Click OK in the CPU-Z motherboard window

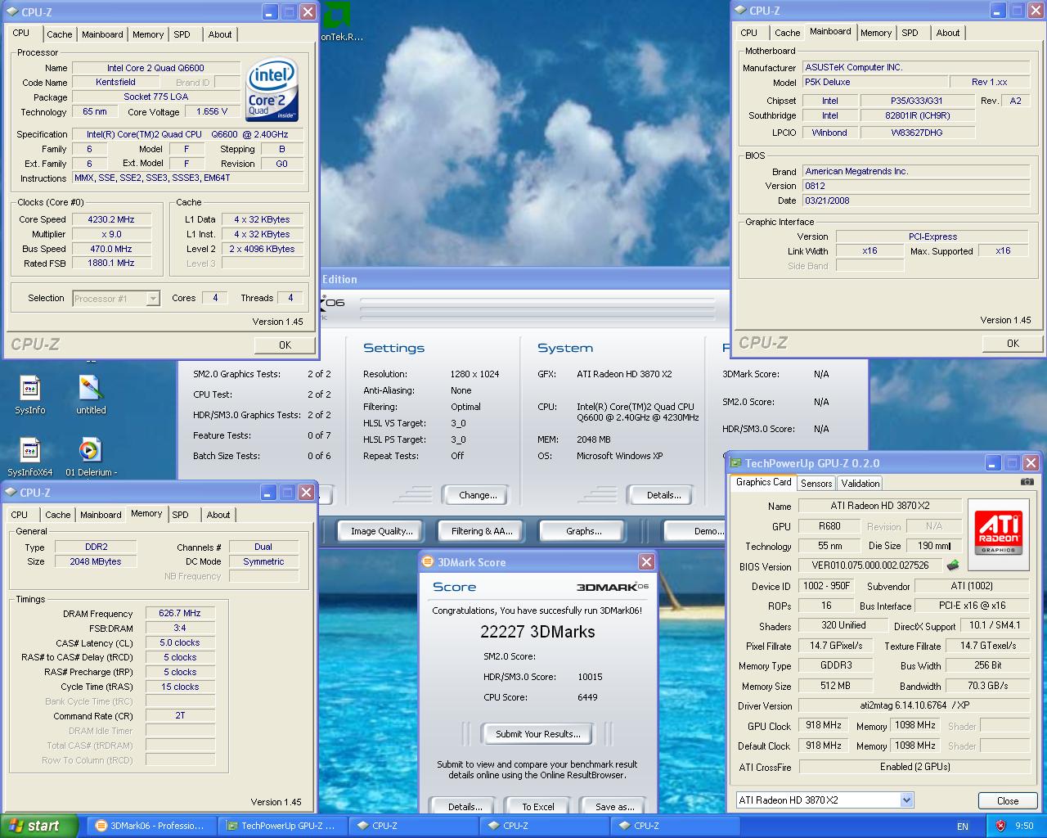point(1013,343)
